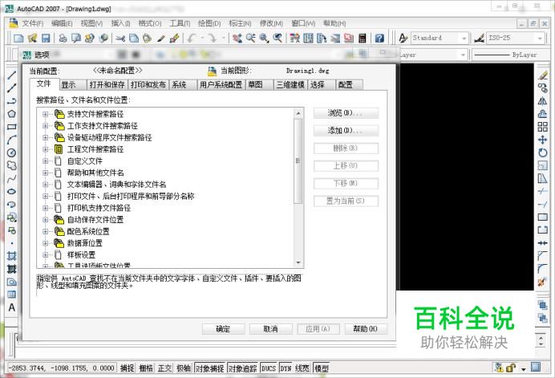Toggle 极轴 polar tracking in status bar
Viewport: 555px width, 378px height.
point(184,368)
